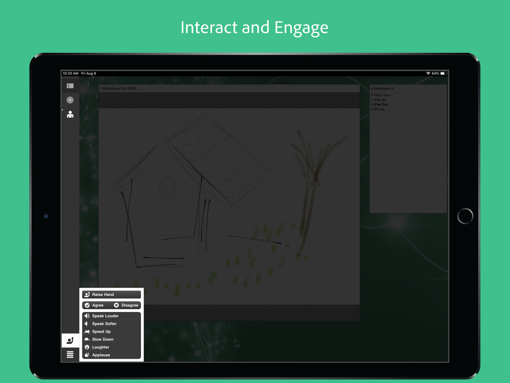Viewport: 510px width, 383px height.
Task: Select Peter Ryce in the Attendees list
Action: tap(382, 95)
